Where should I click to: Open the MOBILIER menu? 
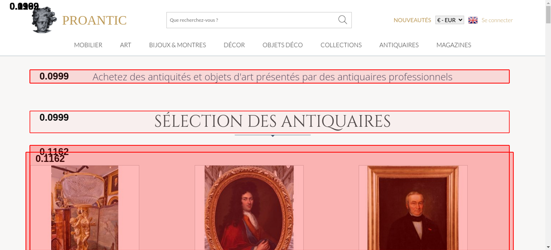[x=88, y=45]
